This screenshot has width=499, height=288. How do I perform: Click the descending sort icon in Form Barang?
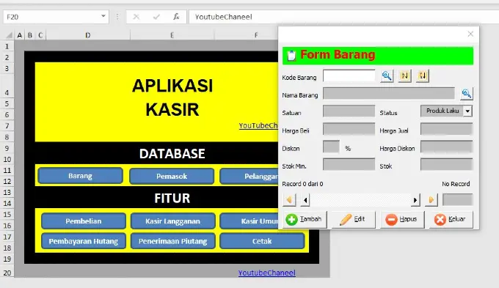[x=422, y=76]
